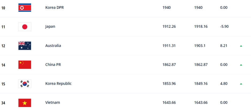Click the green up arrow beside China PR
Screen dimensions: 251x111
point(241,65)
